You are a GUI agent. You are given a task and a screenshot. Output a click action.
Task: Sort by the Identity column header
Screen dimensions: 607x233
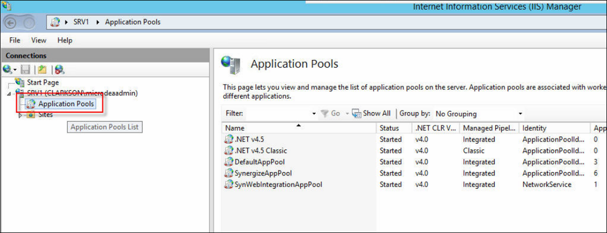[x=554, y=128]
